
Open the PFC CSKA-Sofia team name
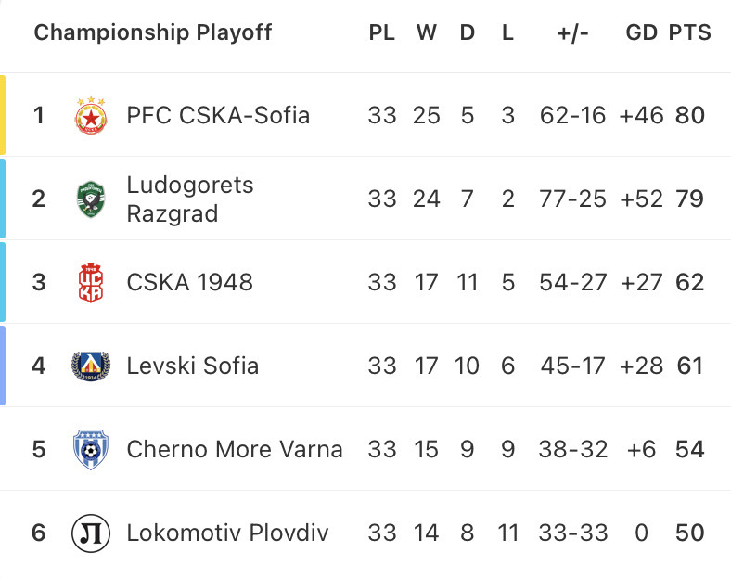218,115
